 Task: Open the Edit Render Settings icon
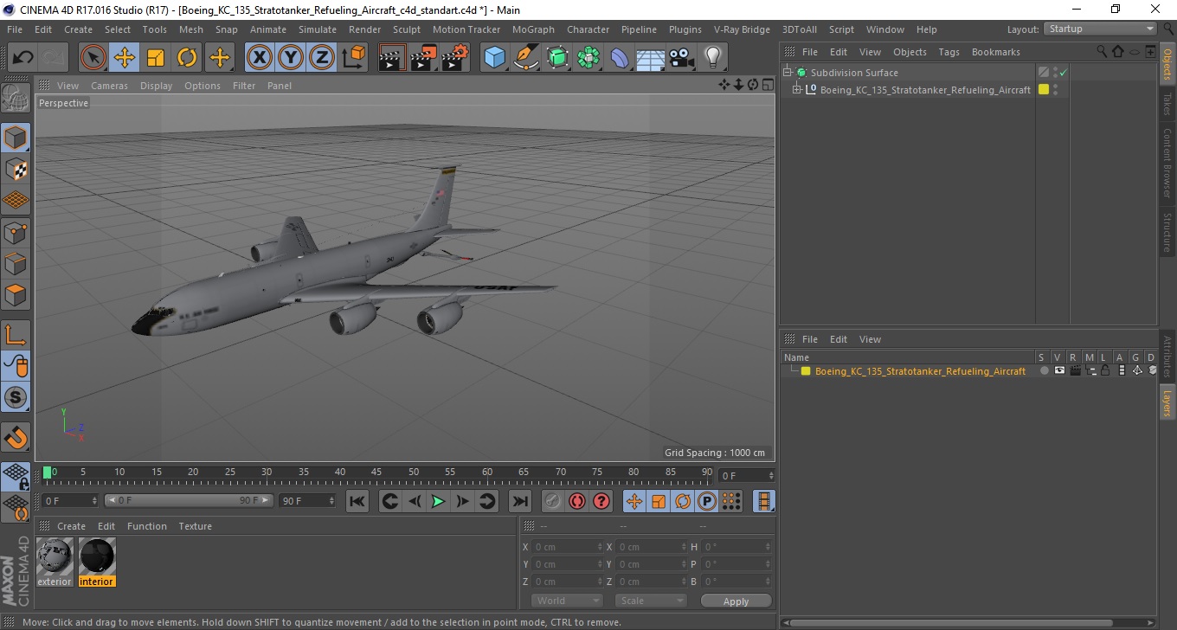coord(455,58)
